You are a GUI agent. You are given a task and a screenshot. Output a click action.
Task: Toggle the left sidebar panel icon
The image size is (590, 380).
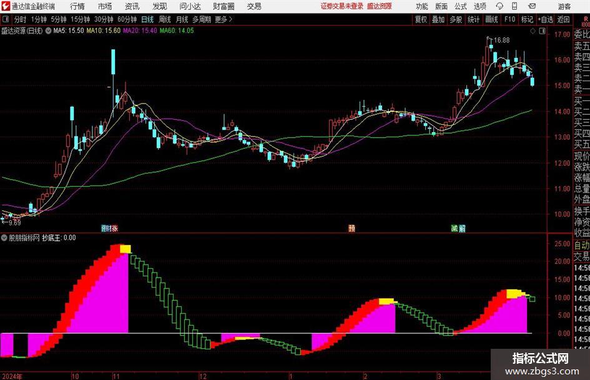tap(6, 19)
